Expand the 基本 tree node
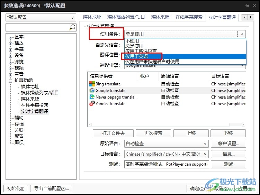Image resolution: width=260 pixels, height=195 pixels. (x=10, y=37)
